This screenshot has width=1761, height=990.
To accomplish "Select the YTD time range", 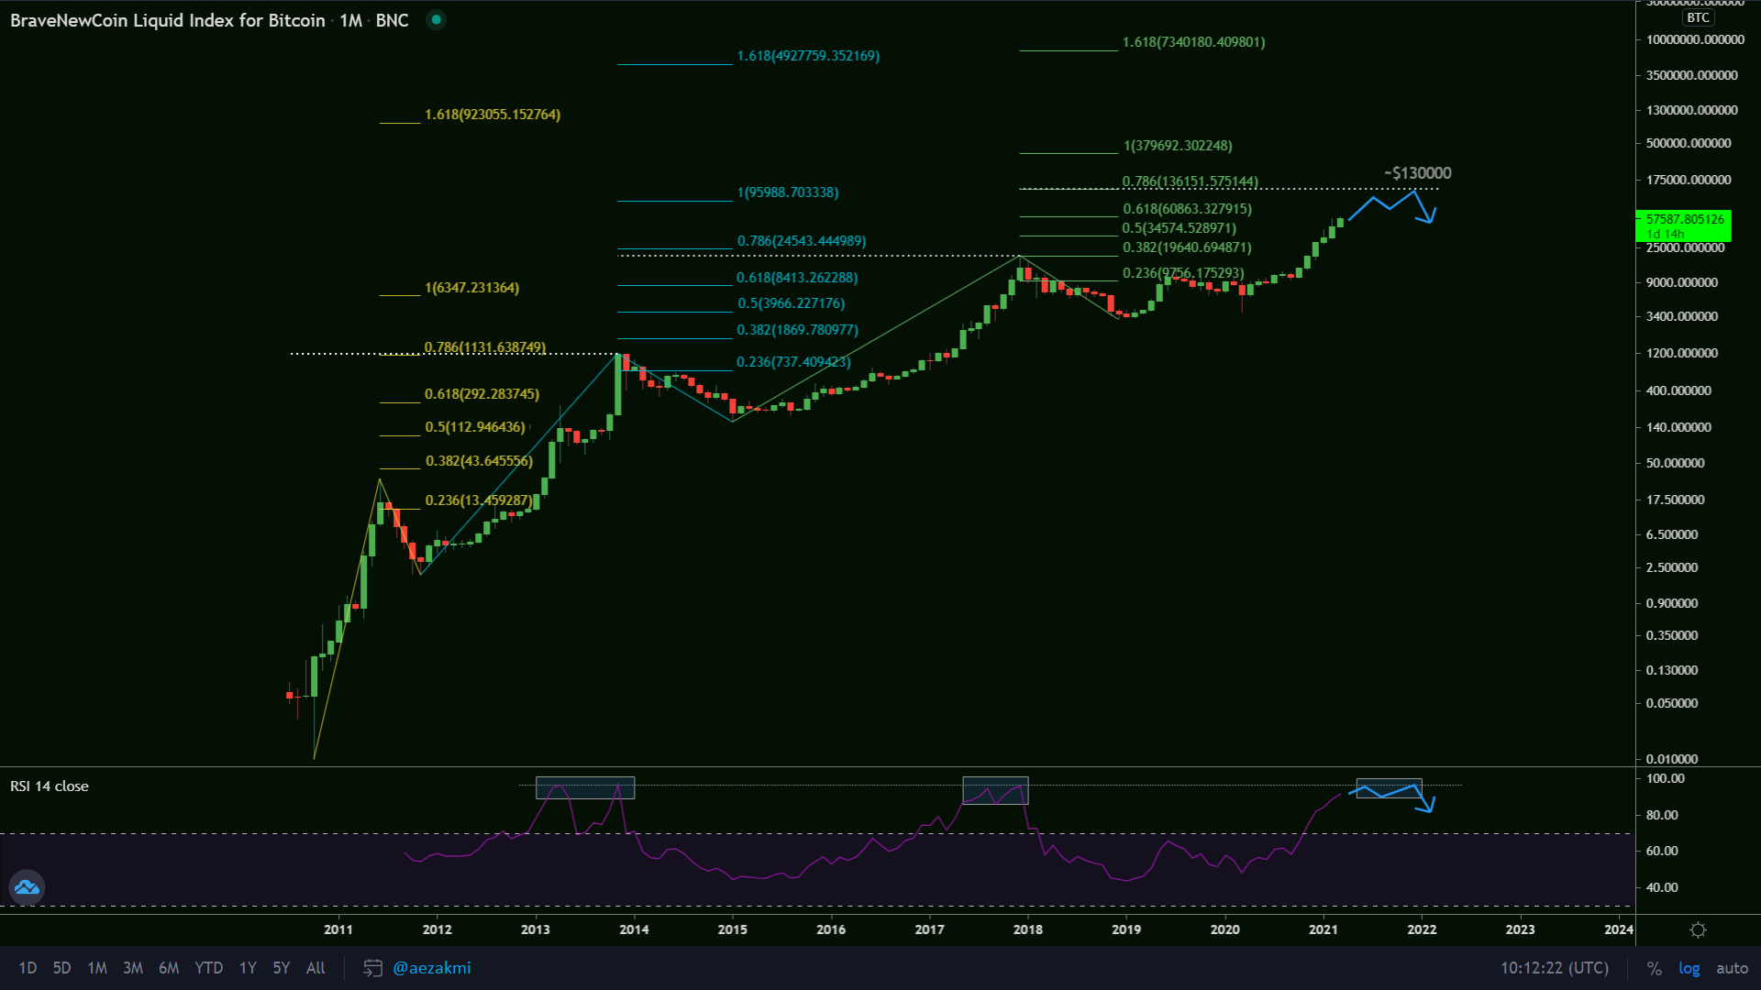I will (208, 968).
